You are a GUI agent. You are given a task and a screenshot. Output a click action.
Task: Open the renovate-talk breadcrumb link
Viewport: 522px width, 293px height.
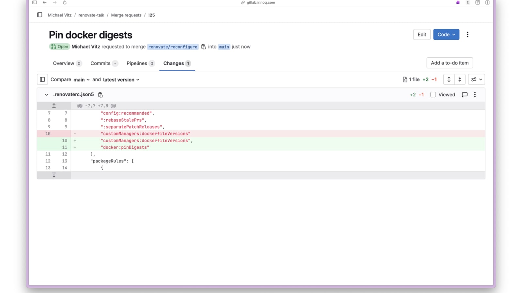(x=91, y=15)
